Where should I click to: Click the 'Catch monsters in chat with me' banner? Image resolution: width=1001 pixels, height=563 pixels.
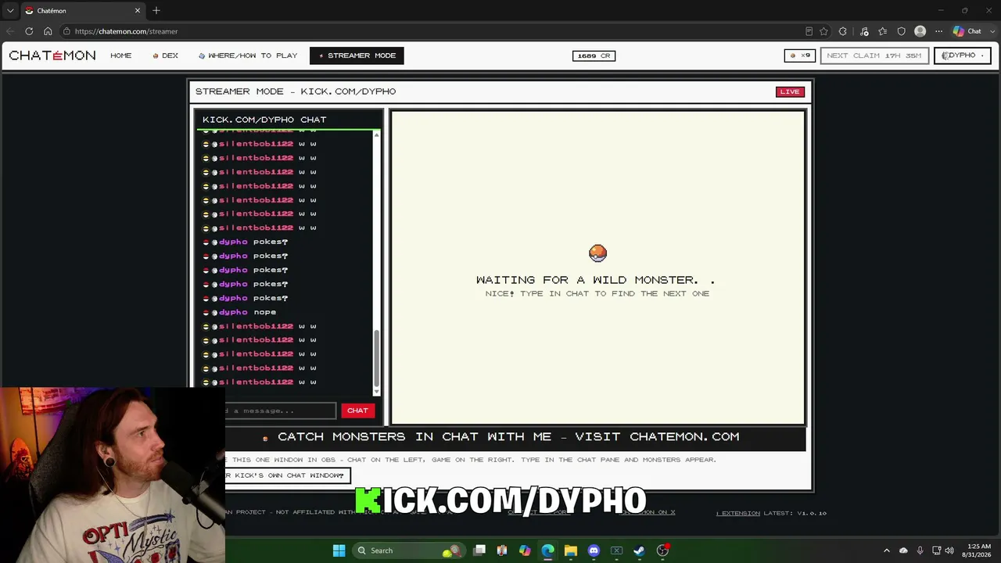[x=508, y=437]
